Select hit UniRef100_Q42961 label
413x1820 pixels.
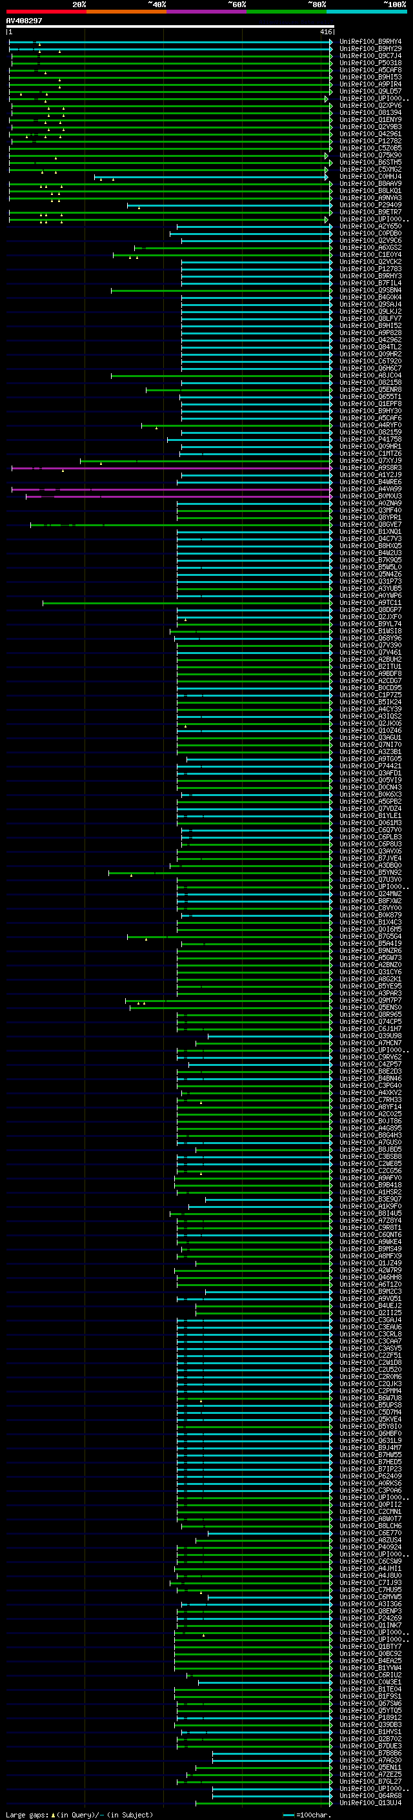tap(370, 134)
